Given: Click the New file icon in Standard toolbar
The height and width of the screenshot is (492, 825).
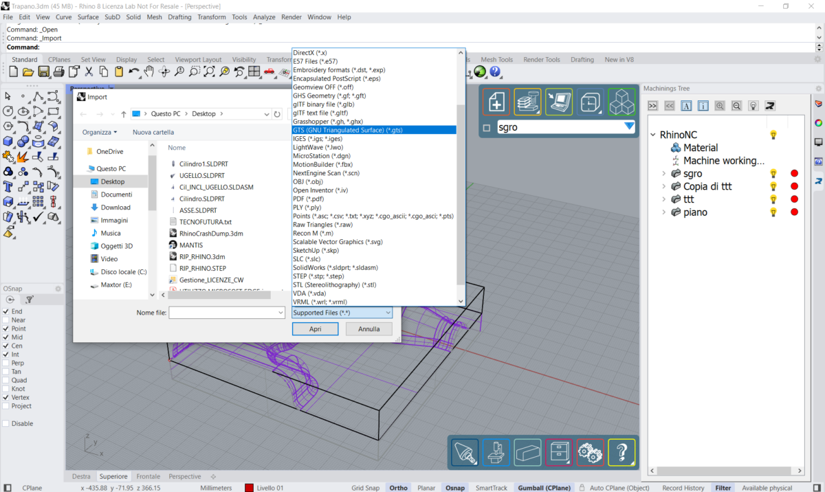Looking at the screenshot, I should pyautogui.click(x=13, y=71).
